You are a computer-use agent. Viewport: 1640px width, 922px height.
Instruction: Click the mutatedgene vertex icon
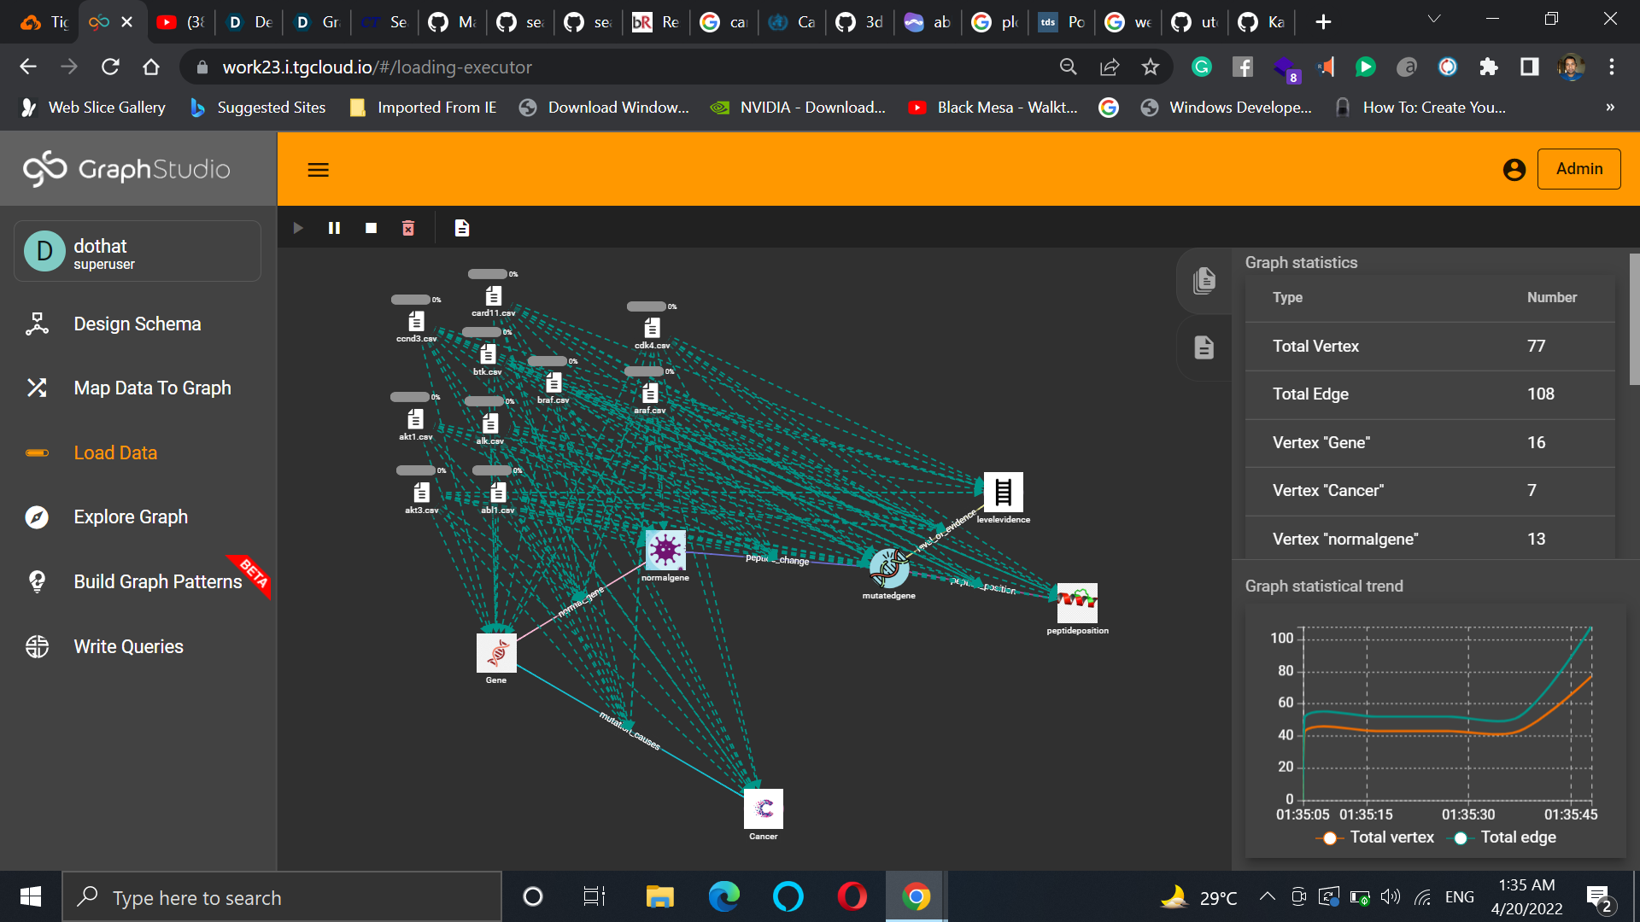(x=888, y=568)
